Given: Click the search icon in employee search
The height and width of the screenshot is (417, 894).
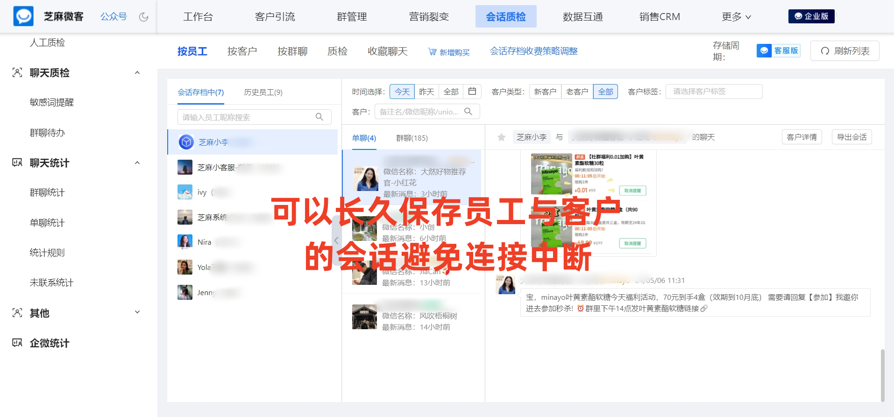Looking at the screenshot, I should 319,117.
